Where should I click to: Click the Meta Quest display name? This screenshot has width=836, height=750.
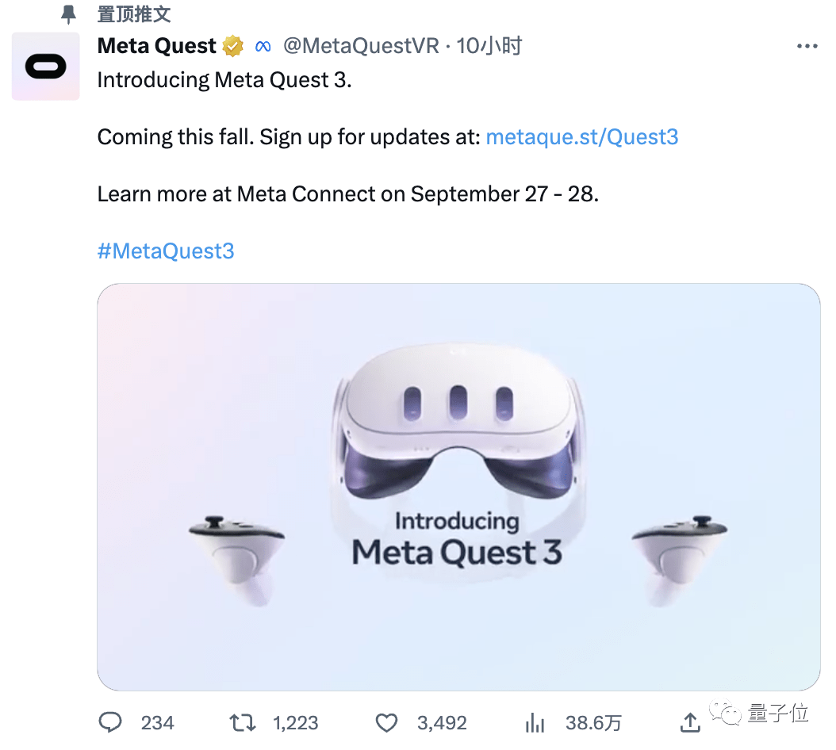(155, 45)
